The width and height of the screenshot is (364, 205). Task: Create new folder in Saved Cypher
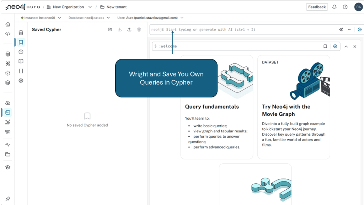pos(110,30)
